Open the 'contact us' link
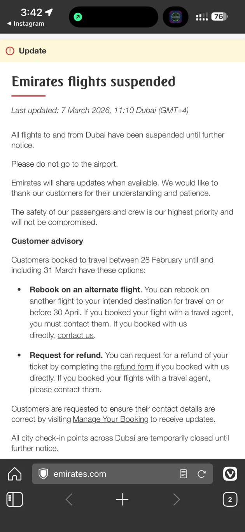 (x=75, y=335)
